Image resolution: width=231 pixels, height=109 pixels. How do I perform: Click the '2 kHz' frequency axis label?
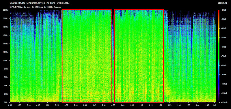[6, 94]
